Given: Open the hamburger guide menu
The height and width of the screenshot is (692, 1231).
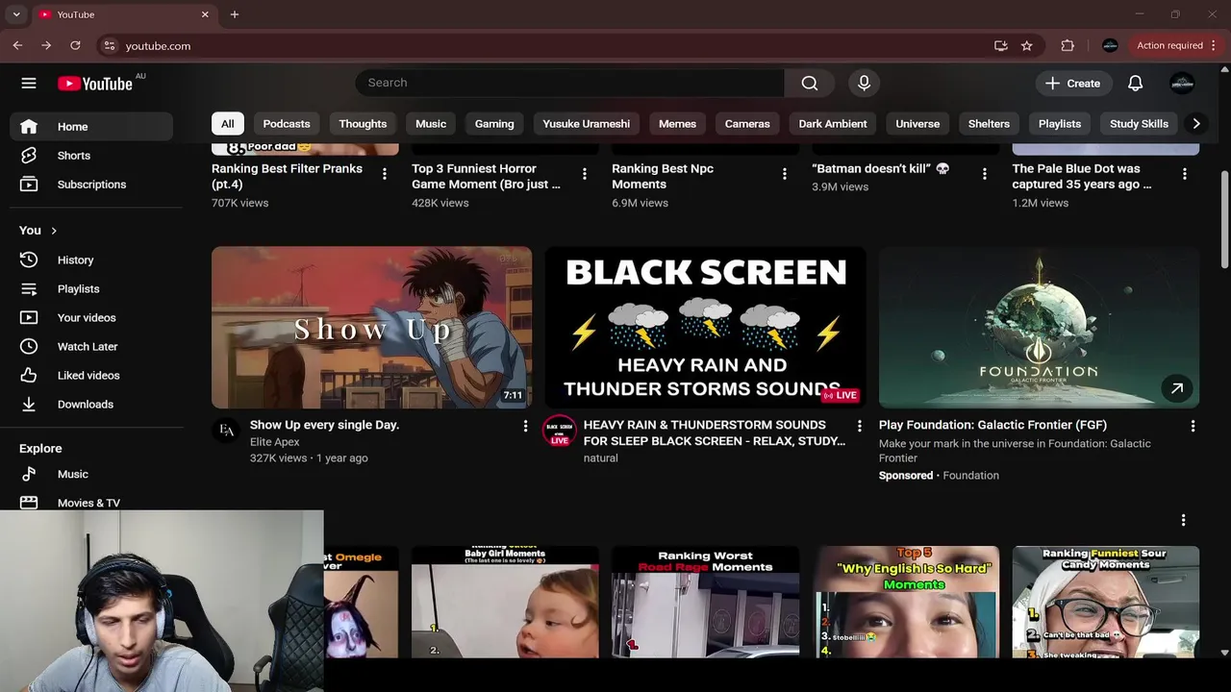Looking at the screenshot, I should pos(29,84).
